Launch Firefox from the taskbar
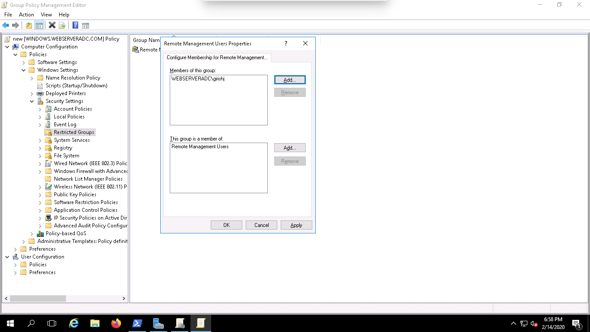The image size is (590, 332). click(x=116, y=323)
